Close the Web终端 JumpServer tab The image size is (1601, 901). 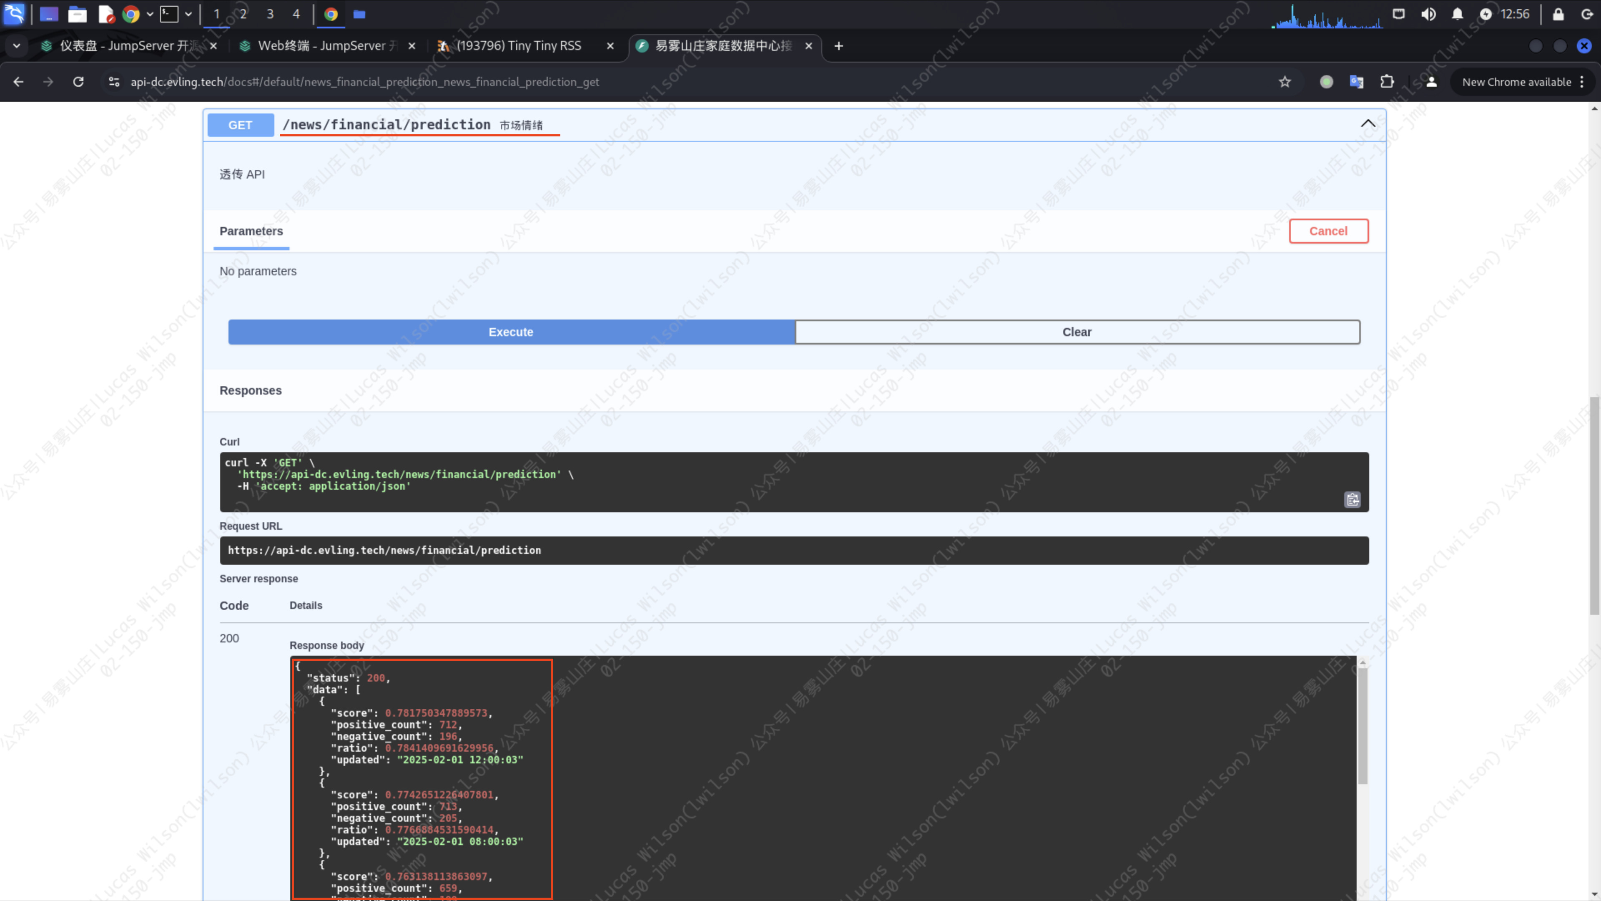pos(412,46)
